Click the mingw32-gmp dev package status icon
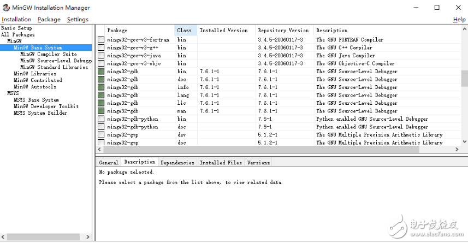The image size is (468, 243). [x=101, y=135]
